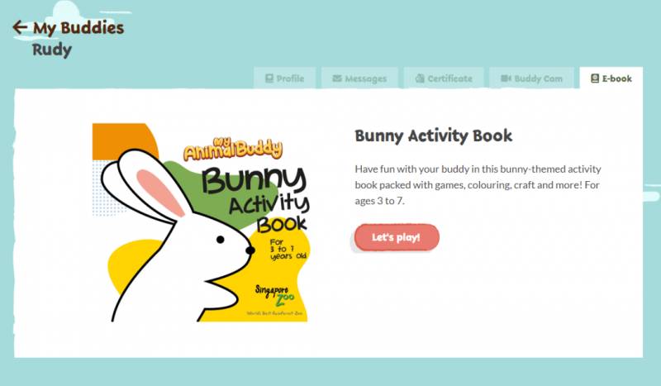661x386 pixels.
Task: Click the activity book description text
Action: [x=478, y=185]
